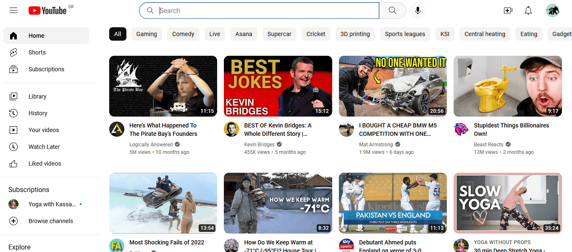Select the Gaming filter chip
The image size is (572, 252).
147,34
